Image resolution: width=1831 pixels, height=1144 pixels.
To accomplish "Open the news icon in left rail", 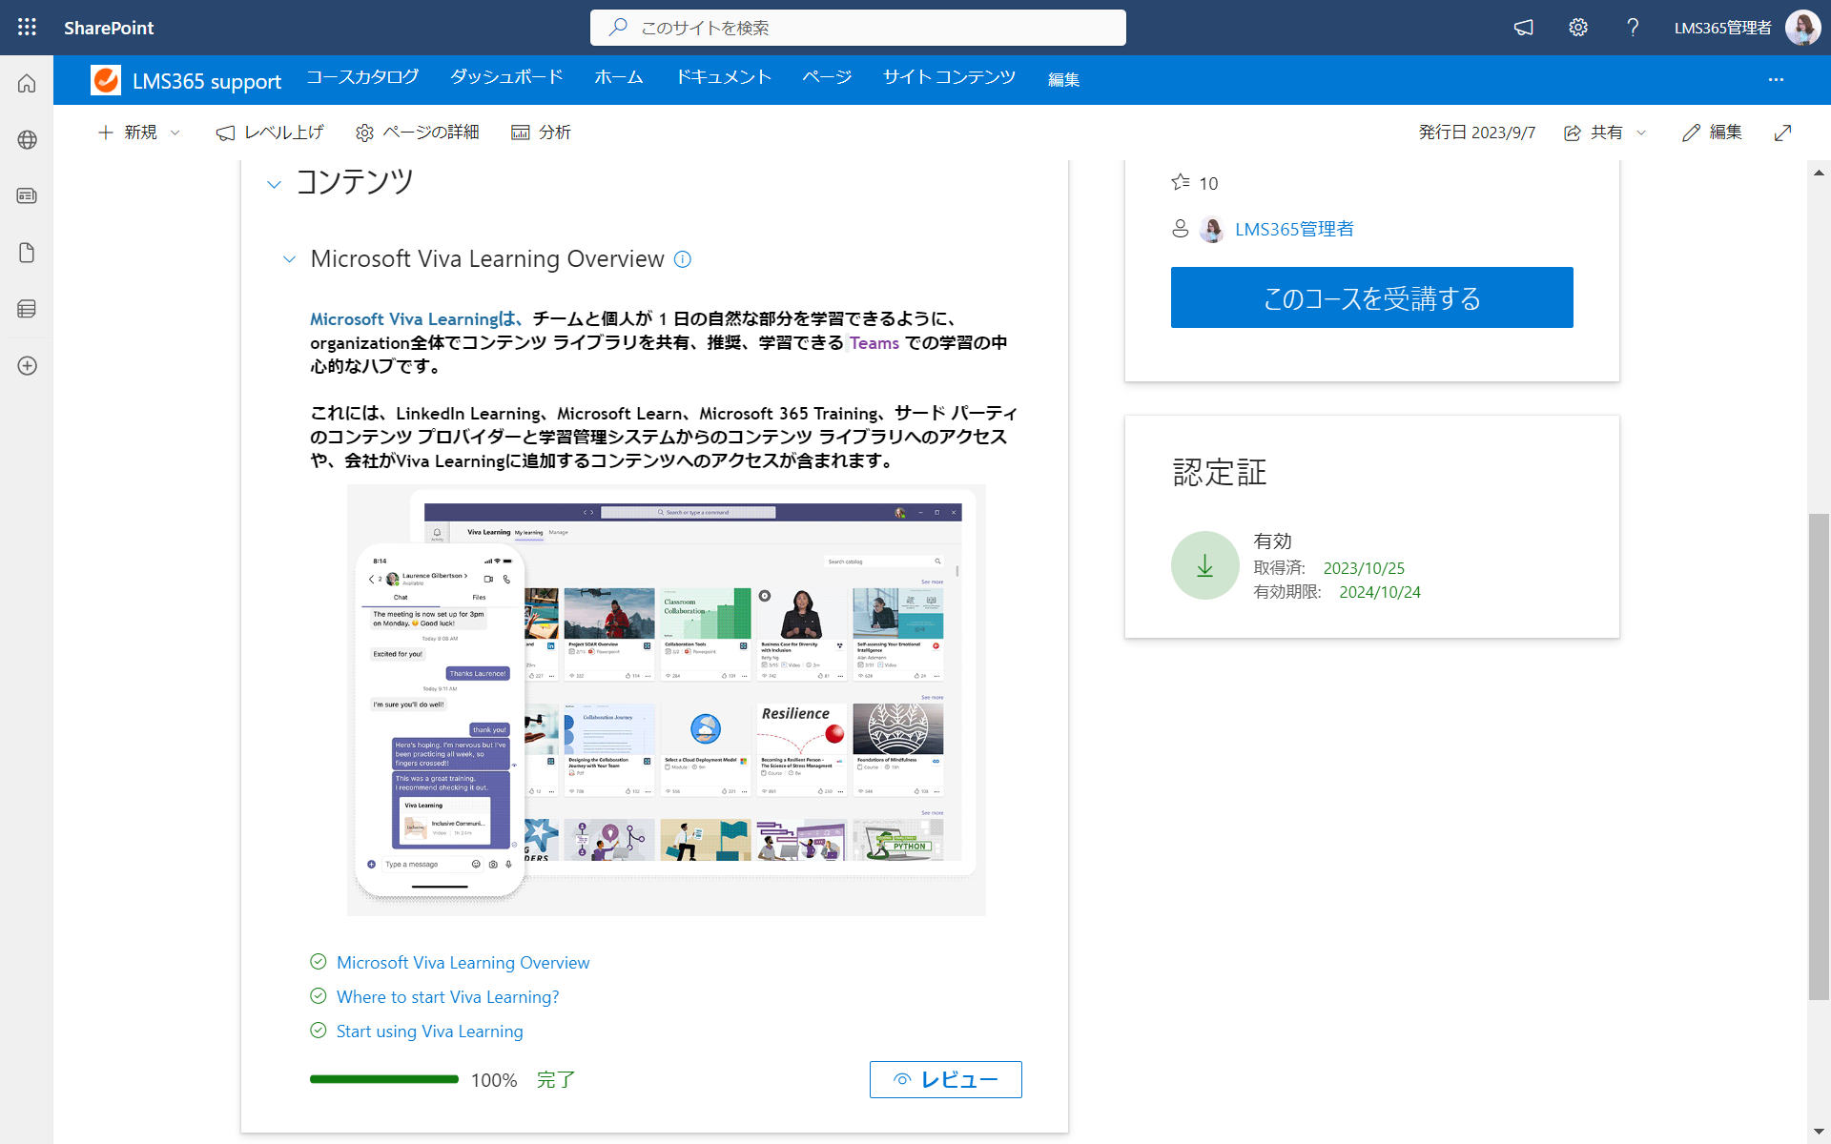I will pos(27,195).
